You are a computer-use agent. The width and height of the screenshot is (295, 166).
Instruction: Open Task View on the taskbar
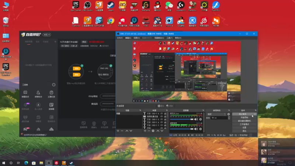[x=18, y=163]
